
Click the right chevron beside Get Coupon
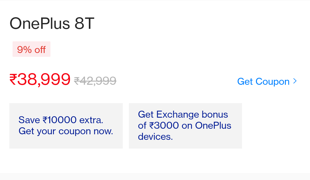click(x=295, y=81)
